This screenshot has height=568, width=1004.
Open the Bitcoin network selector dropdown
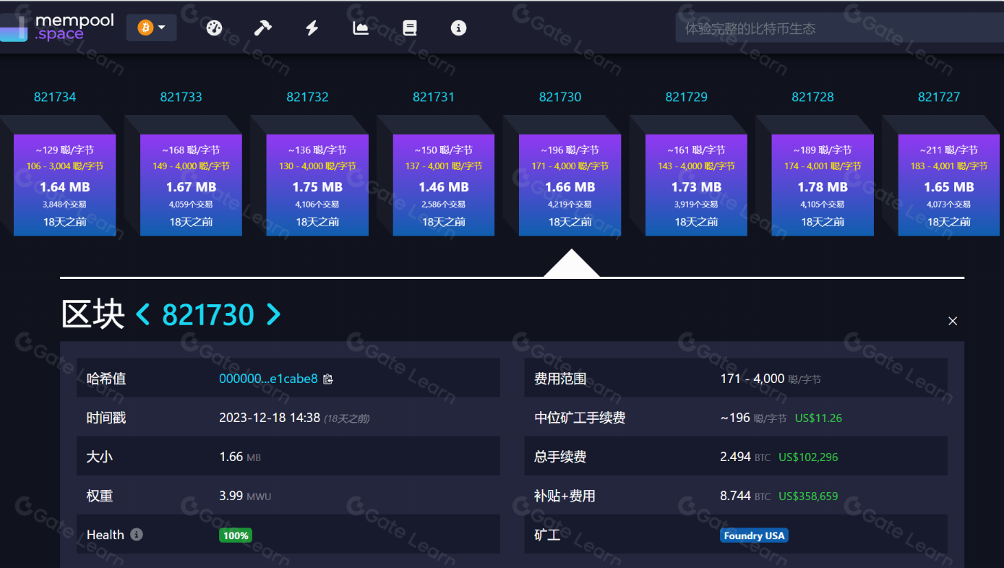click(152, 28)
